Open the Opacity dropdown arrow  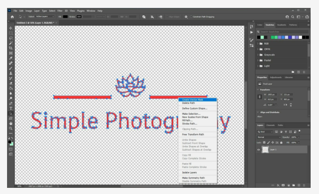point(299,137)
